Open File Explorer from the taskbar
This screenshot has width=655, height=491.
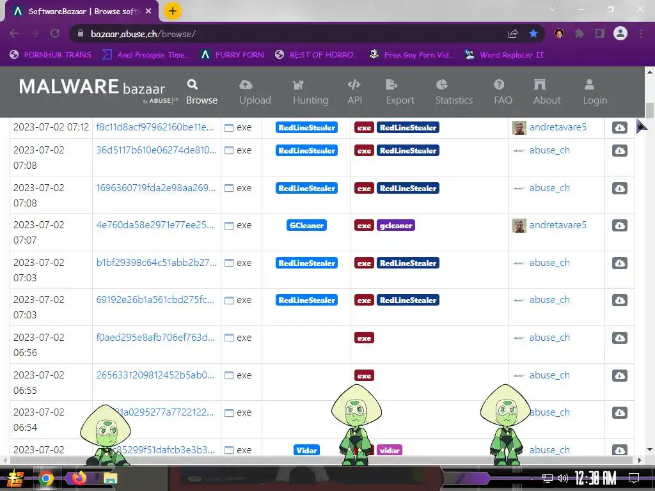[110, 478]
